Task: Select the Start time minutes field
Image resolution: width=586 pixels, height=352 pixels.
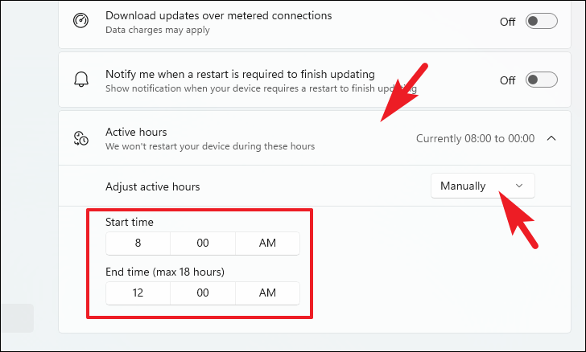Action: point(203,243)
